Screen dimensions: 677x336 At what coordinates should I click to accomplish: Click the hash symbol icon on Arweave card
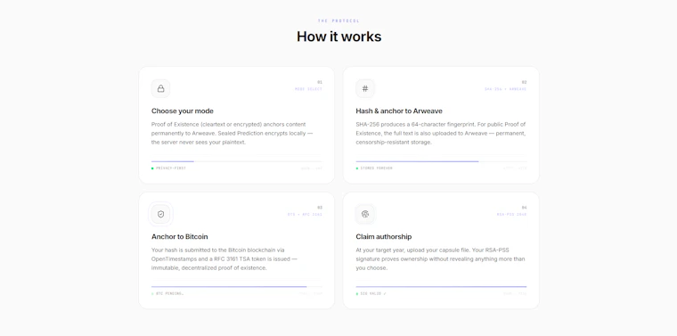point(365,88)
